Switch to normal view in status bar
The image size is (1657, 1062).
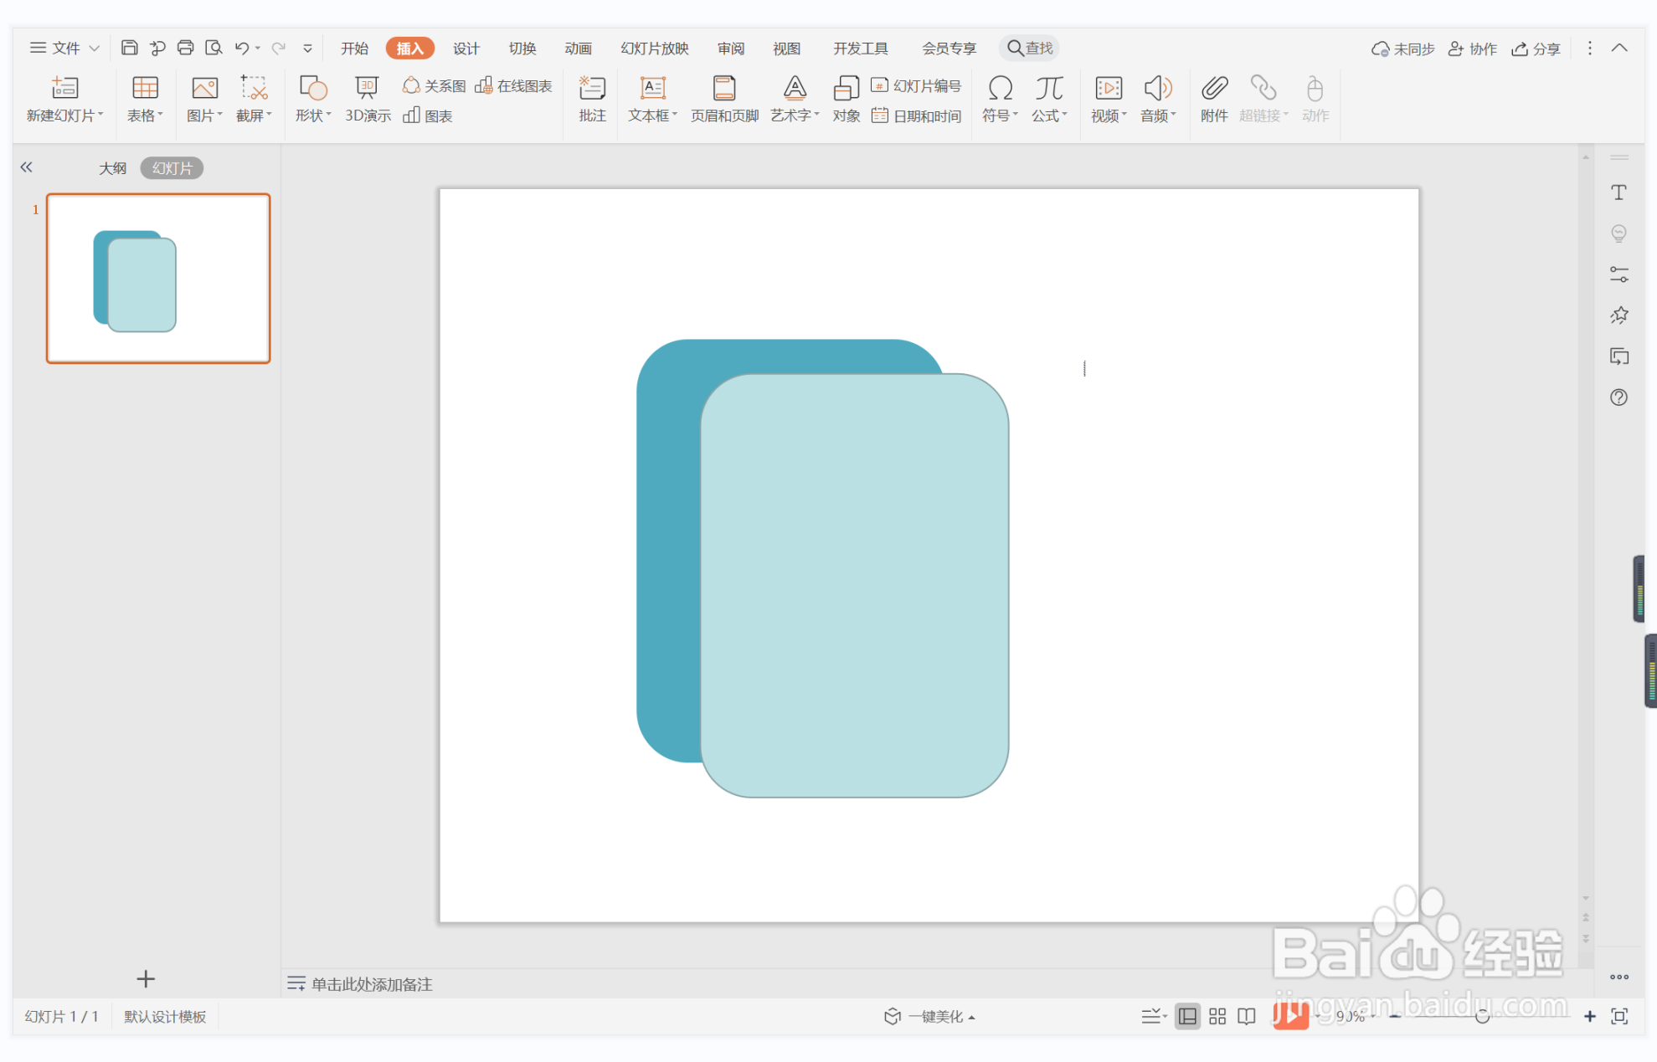tap(1187, 1016)
